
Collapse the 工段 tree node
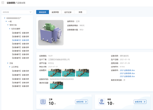[x=8, y=63]
